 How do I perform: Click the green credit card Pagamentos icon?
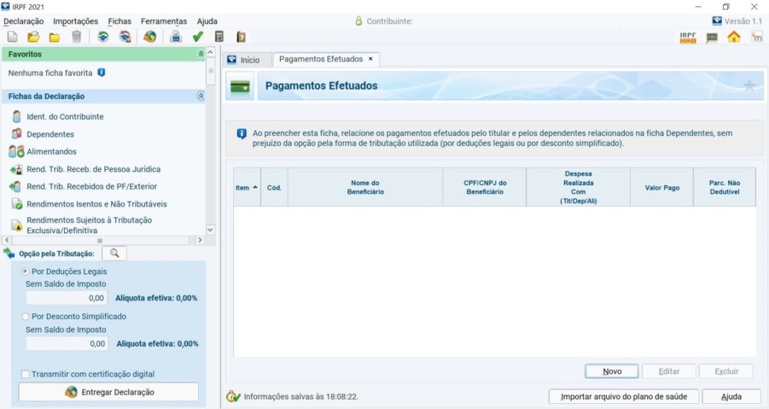pyautogui.click(x=240, y=87)
